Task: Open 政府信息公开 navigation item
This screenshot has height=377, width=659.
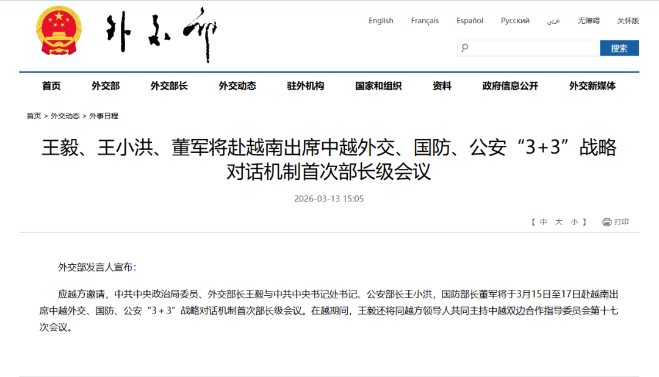Action: click(x=510, y=86)
